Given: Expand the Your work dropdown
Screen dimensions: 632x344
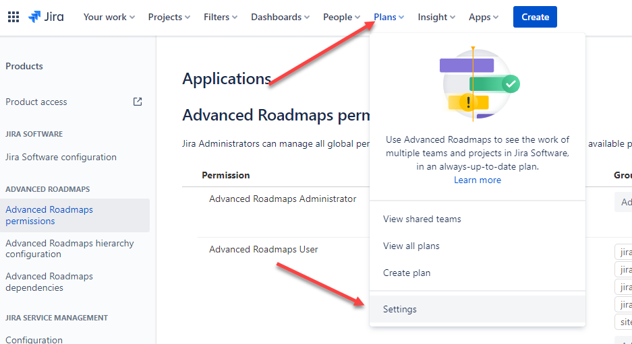Looking at the screenshot, I should click(109, 17).
